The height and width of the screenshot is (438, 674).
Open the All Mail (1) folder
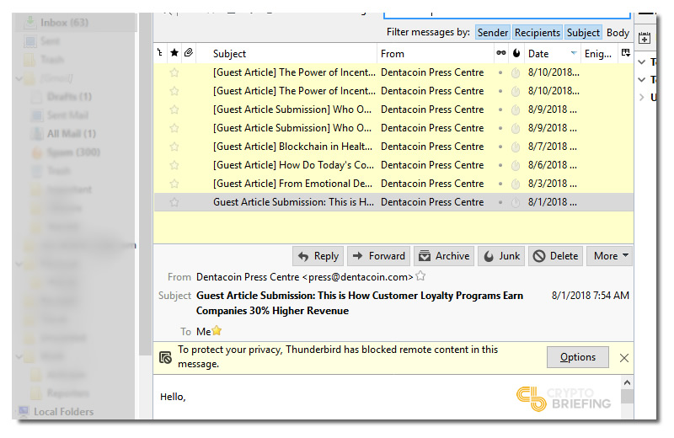coord(72,134)
